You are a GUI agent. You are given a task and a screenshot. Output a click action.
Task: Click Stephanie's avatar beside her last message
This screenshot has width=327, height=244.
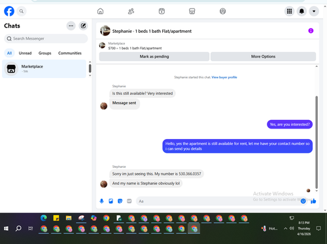click(x=103, y=184)
